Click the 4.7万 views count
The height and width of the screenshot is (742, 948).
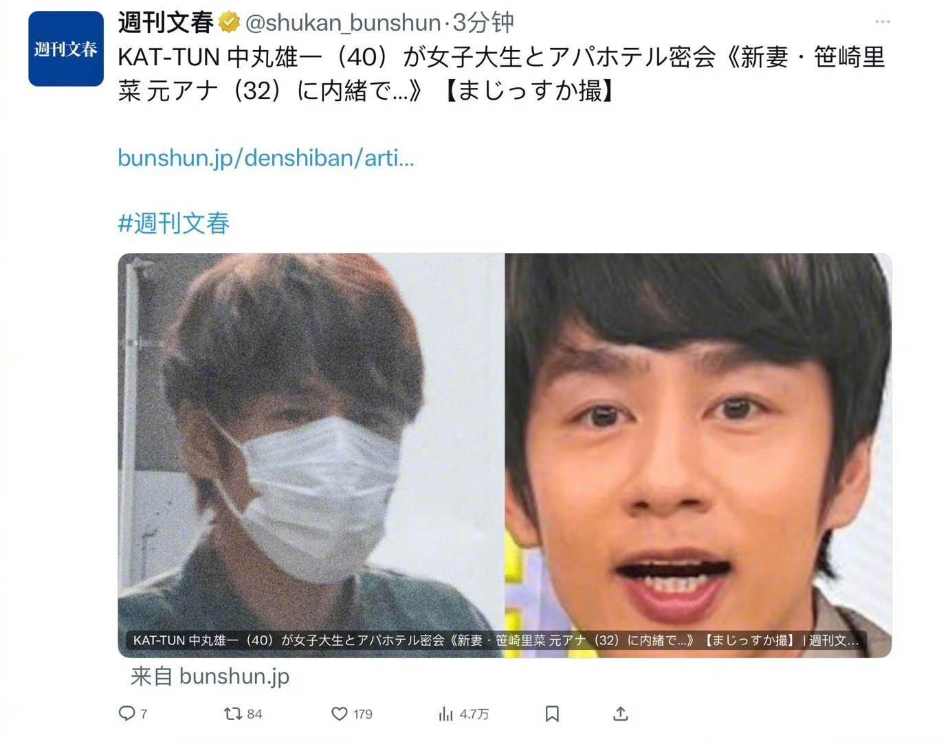(x=474, y=715)
